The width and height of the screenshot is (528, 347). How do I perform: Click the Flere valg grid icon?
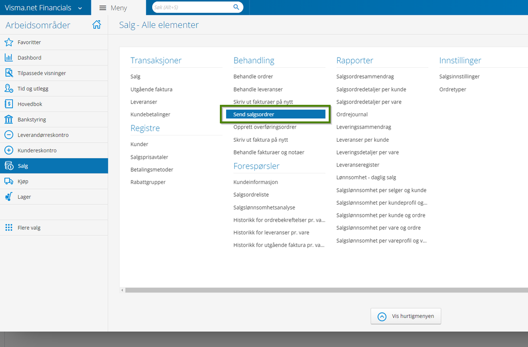tap(9, 227)
